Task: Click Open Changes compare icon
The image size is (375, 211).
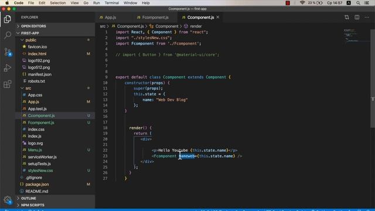Action: click(x=346, y=17)
